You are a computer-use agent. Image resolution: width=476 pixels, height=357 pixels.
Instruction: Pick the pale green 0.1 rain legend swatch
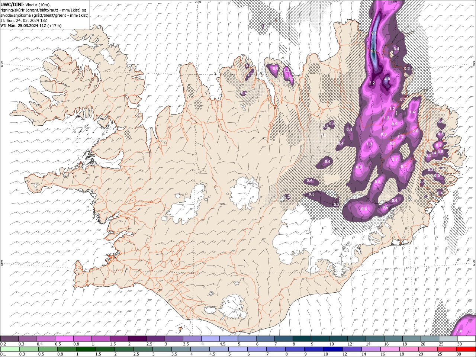coord(9,349)
